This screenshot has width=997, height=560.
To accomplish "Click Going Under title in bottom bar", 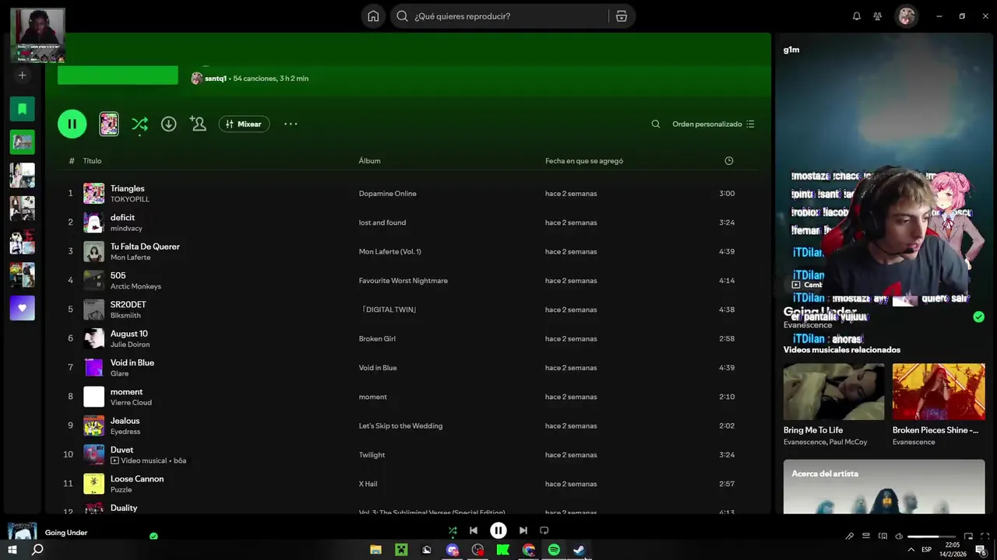I will 66,533.
